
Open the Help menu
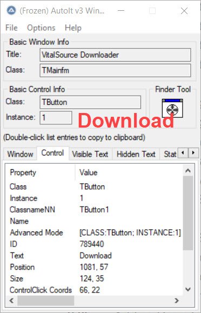[73, 28]
